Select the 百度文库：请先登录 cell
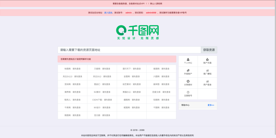Viewport: 276px width, 138px height. click(x=161, y=92)
